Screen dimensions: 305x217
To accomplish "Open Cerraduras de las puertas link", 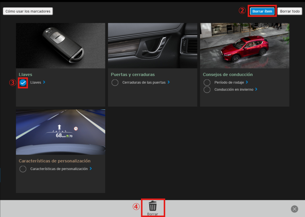I will click(x=144, y=82).
